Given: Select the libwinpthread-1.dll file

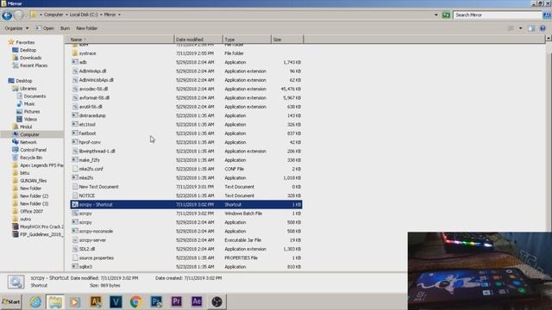Looking at the screenshot, I should [x=97, y=152].
